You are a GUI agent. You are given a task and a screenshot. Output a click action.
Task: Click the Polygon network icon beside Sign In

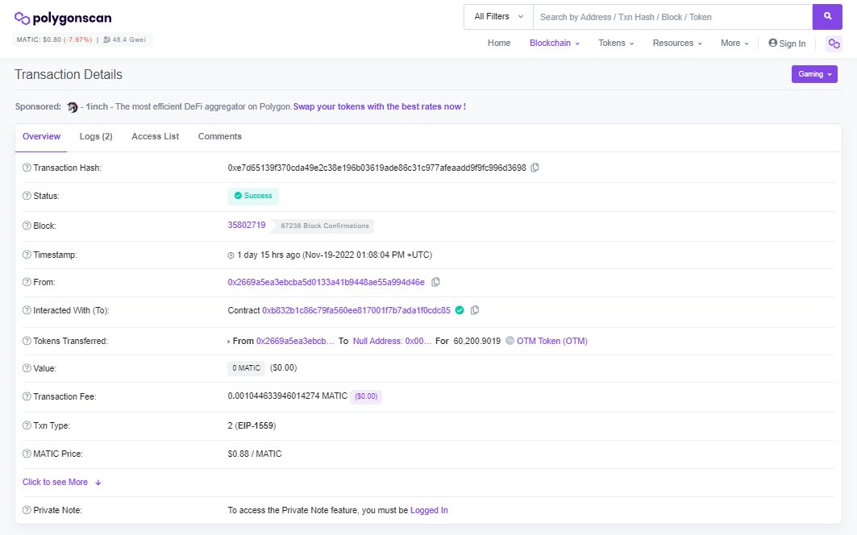click(x=834, y=44)
